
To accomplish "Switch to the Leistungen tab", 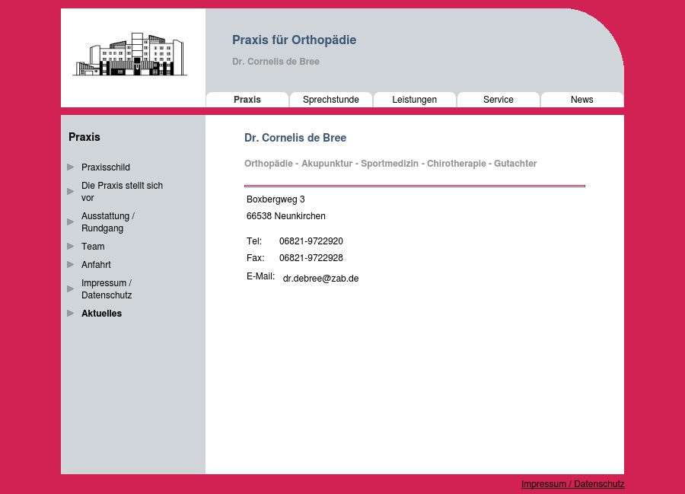I will (x=414, y=99).
